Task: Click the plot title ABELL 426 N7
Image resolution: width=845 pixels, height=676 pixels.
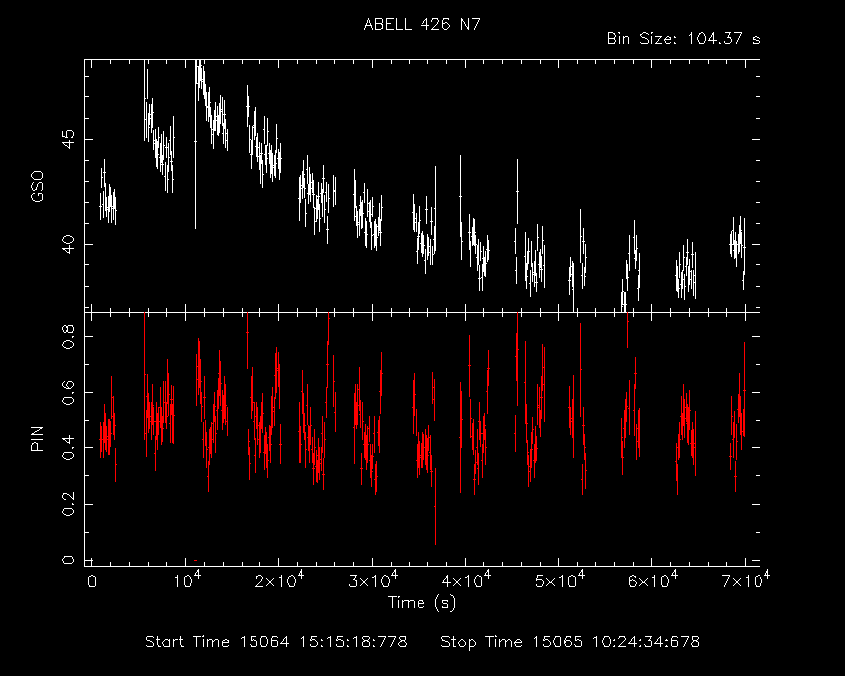Action: pyautogui.click(x=422, y=25)
